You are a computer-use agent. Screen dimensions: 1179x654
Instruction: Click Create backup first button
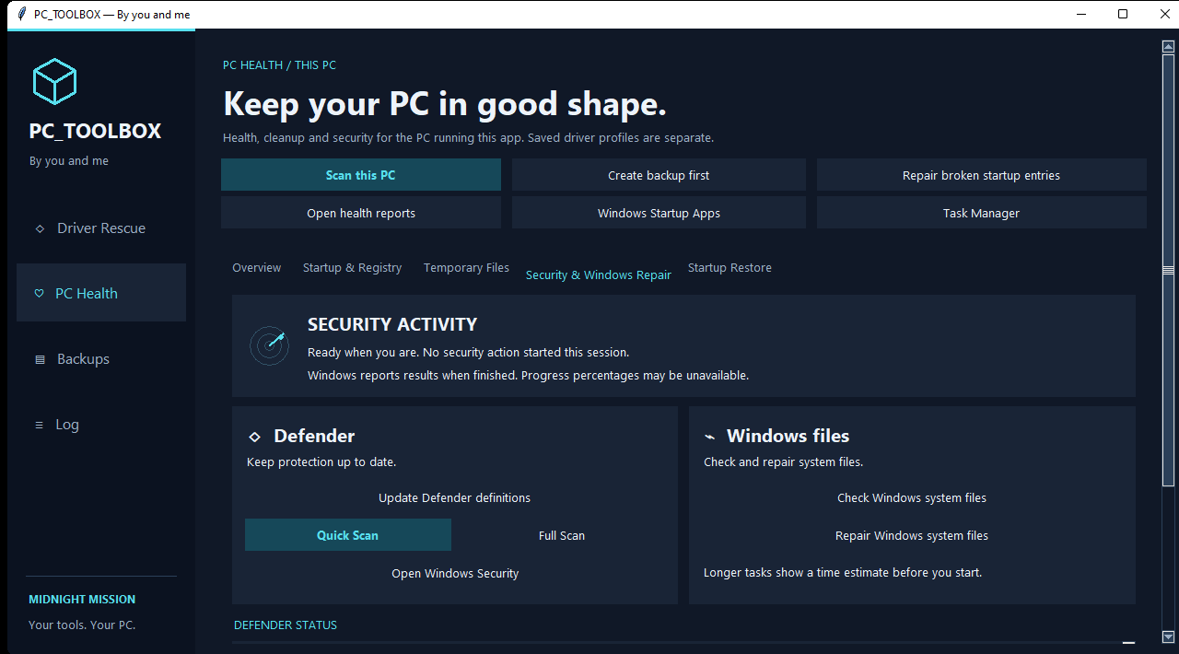[659, 175]
